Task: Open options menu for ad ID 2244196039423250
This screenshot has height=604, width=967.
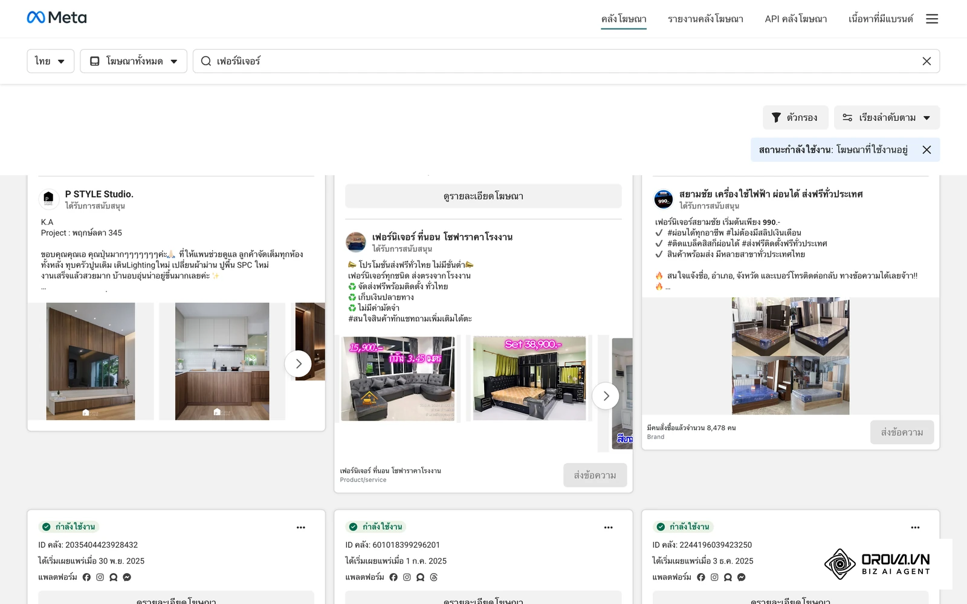Action: click(x=916, y=527)
